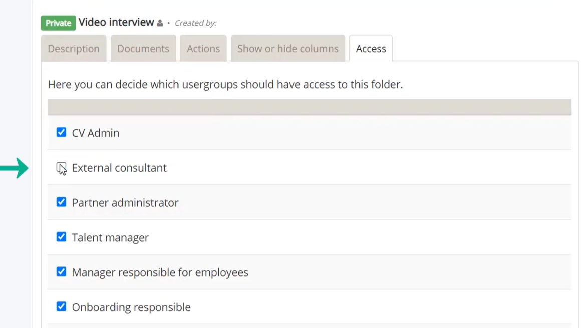Tick the External consultant checkbox
This screenshot has height=328, width=581.
61,168
